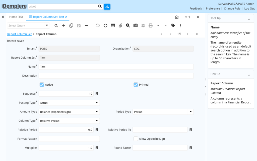The image size is (257, 161).
Task: Open more options three-dot menu
Action: (x=181, y=26)
